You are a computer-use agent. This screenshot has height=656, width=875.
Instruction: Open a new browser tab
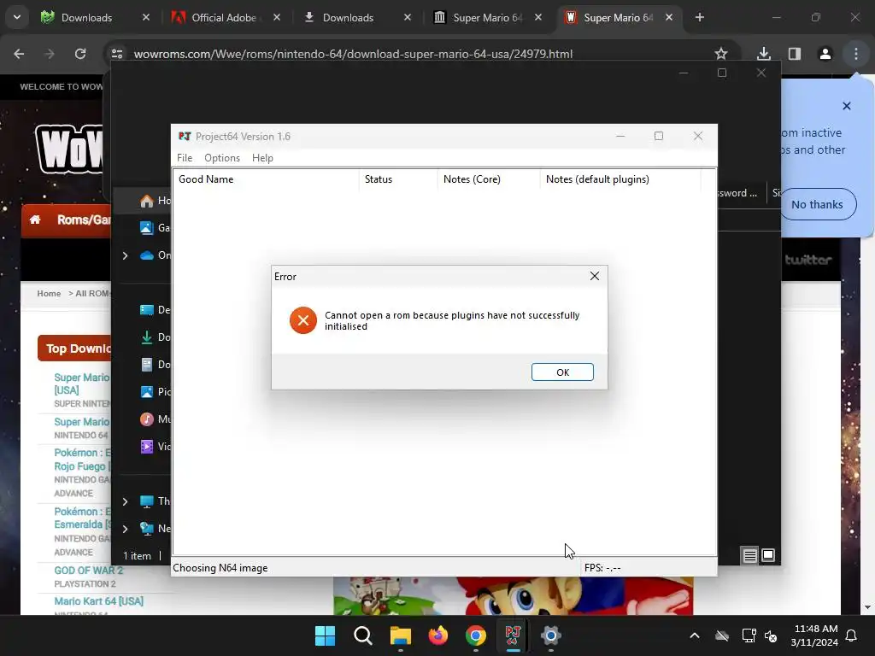[x=699, y=17]
